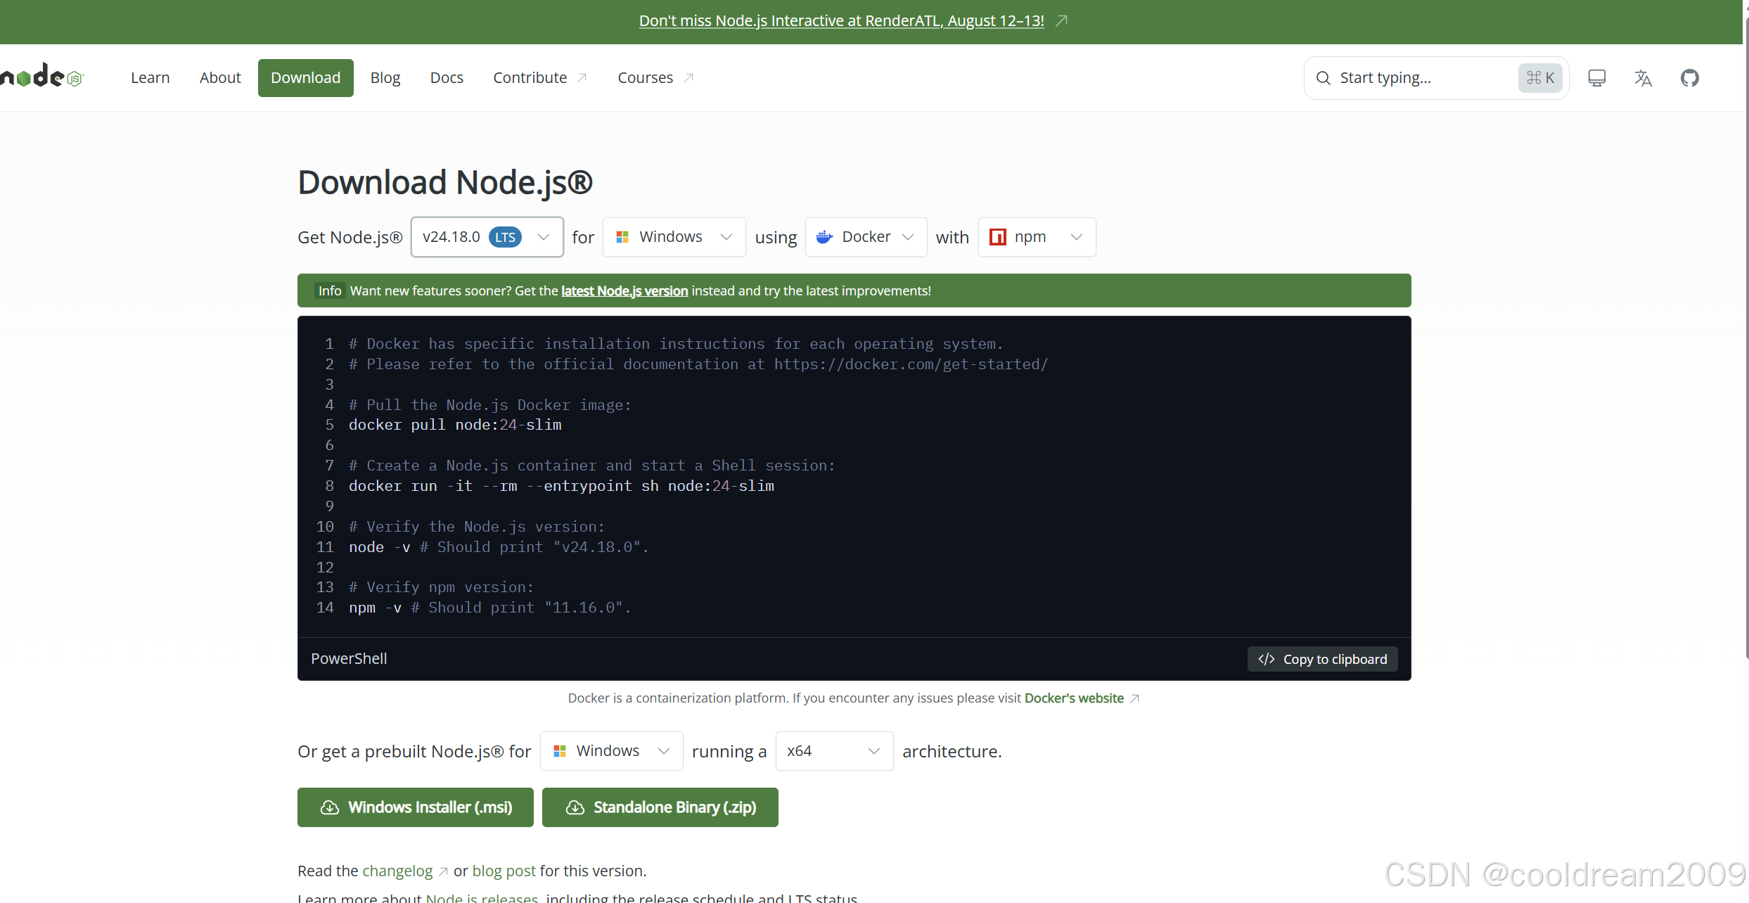
Task: Expand the v24.18.0 LTS version dropdown
Action: coord(487,237)
